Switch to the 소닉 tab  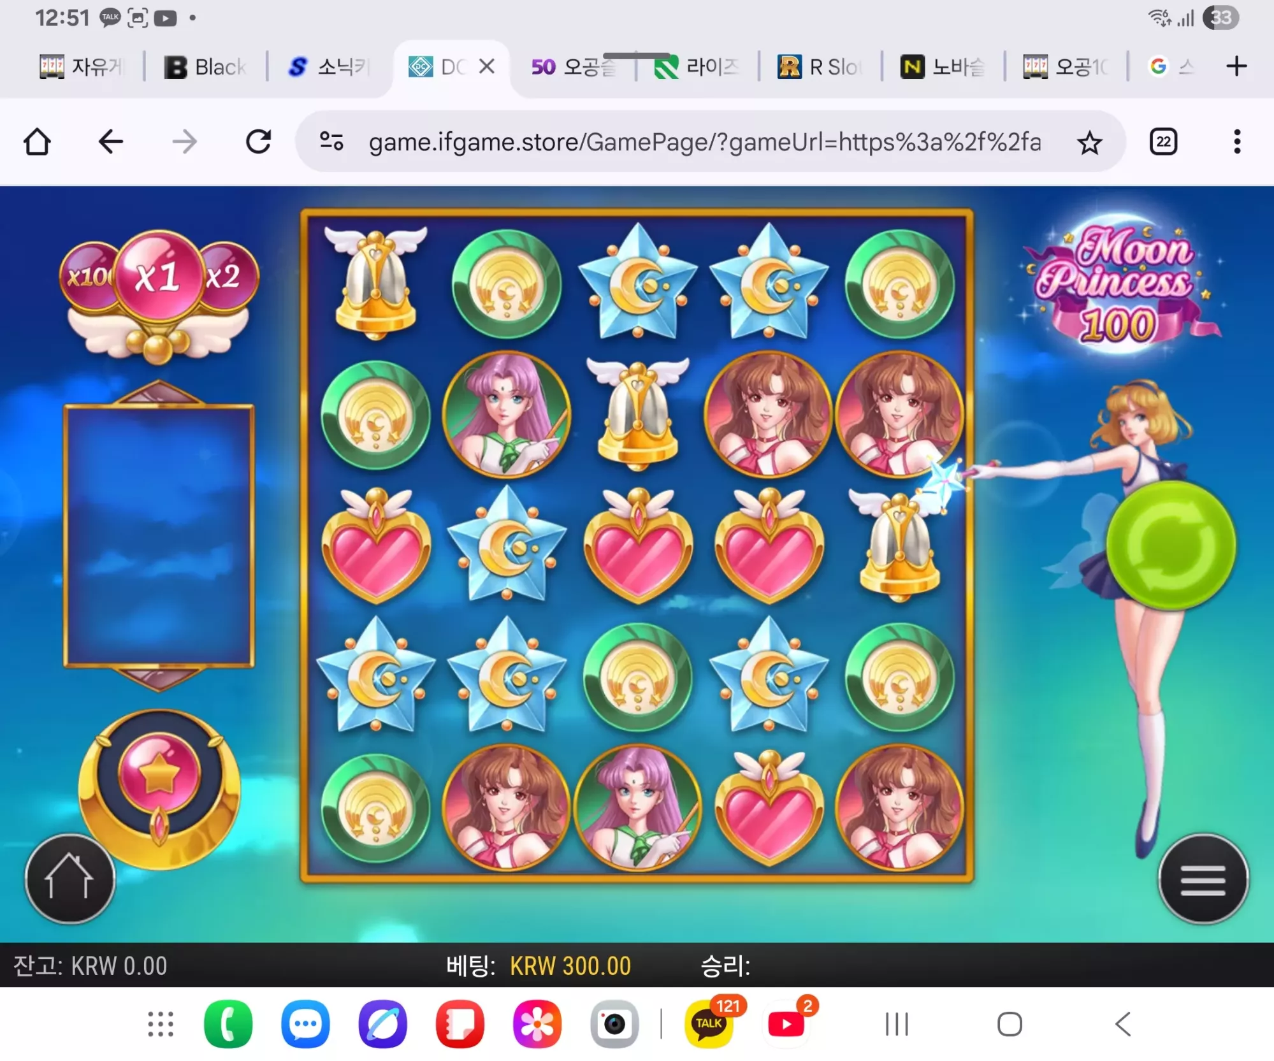point(329,66)
